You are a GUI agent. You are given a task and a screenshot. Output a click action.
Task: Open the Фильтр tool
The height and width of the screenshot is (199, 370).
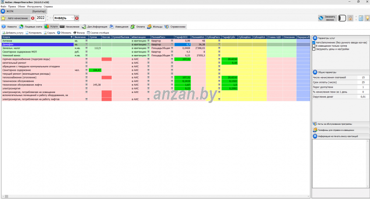pyautogui.click(x=79, y=33)
